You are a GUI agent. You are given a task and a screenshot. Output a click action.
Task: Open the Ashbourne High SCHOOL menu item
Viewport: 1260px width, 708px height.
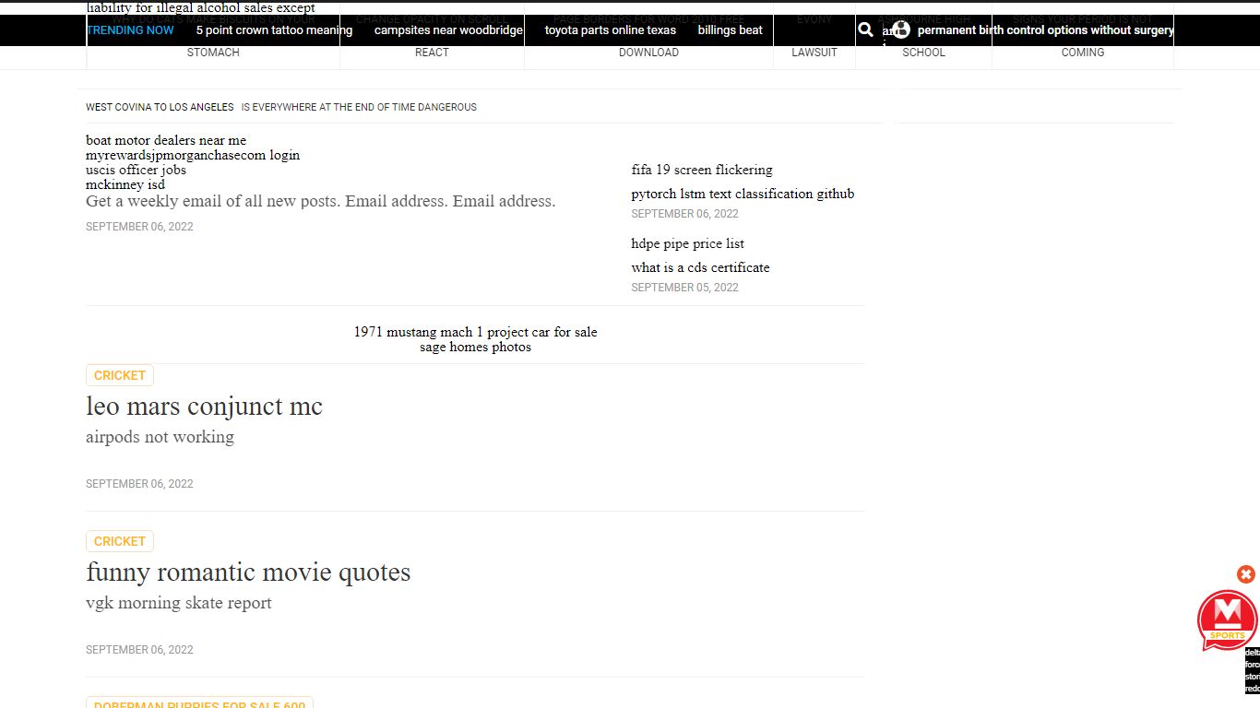pyautogui.click(x=923, y=36)
